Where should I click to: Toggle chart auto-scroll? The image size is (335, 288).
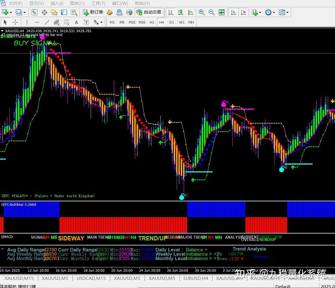(x=233, y=12)
